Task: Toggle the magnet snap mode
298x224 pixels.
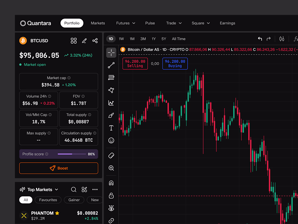Action: coord(111,183)
